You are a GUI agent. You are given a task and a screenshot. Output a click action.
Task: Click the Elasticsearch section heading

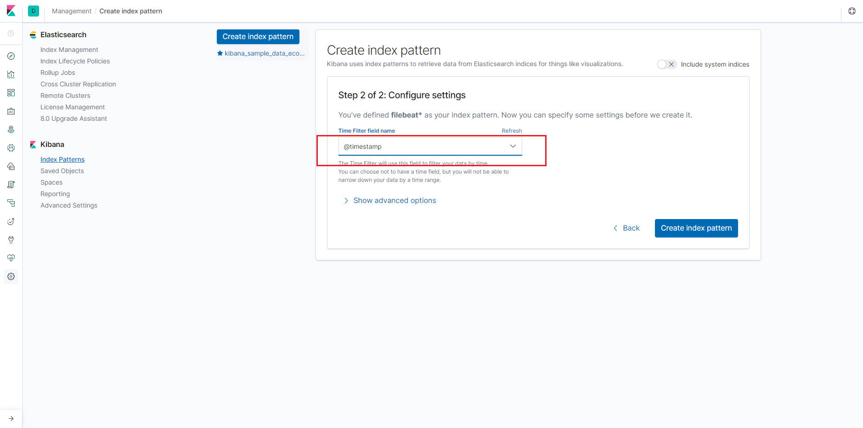[63, 35]
